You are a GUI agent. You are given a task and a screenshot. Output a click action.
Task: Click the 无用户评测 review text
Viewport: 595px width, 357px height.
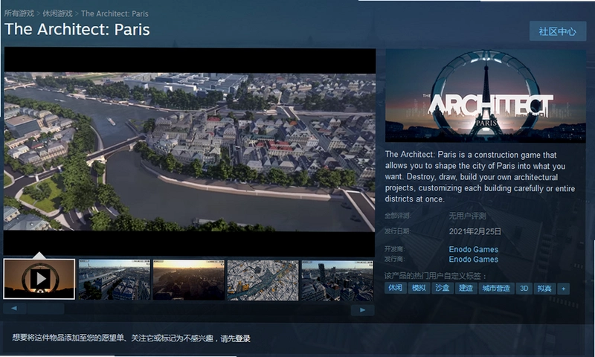468,216
